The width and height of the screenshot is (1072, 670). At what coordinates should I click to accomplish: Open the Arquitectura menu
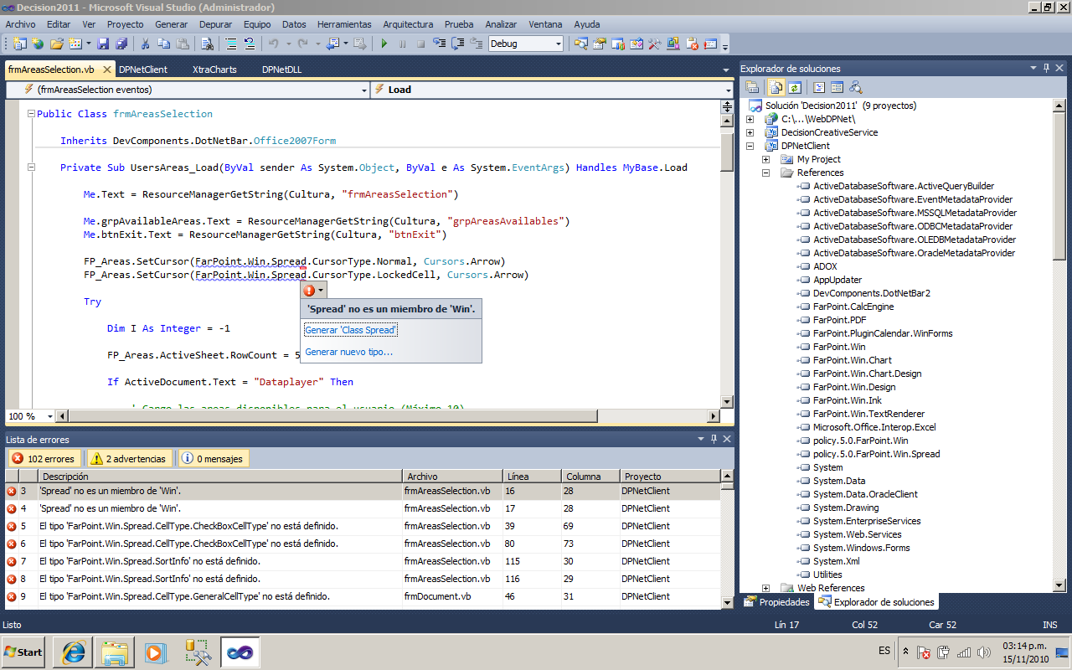pyautogui.click(x=408, y=24)
